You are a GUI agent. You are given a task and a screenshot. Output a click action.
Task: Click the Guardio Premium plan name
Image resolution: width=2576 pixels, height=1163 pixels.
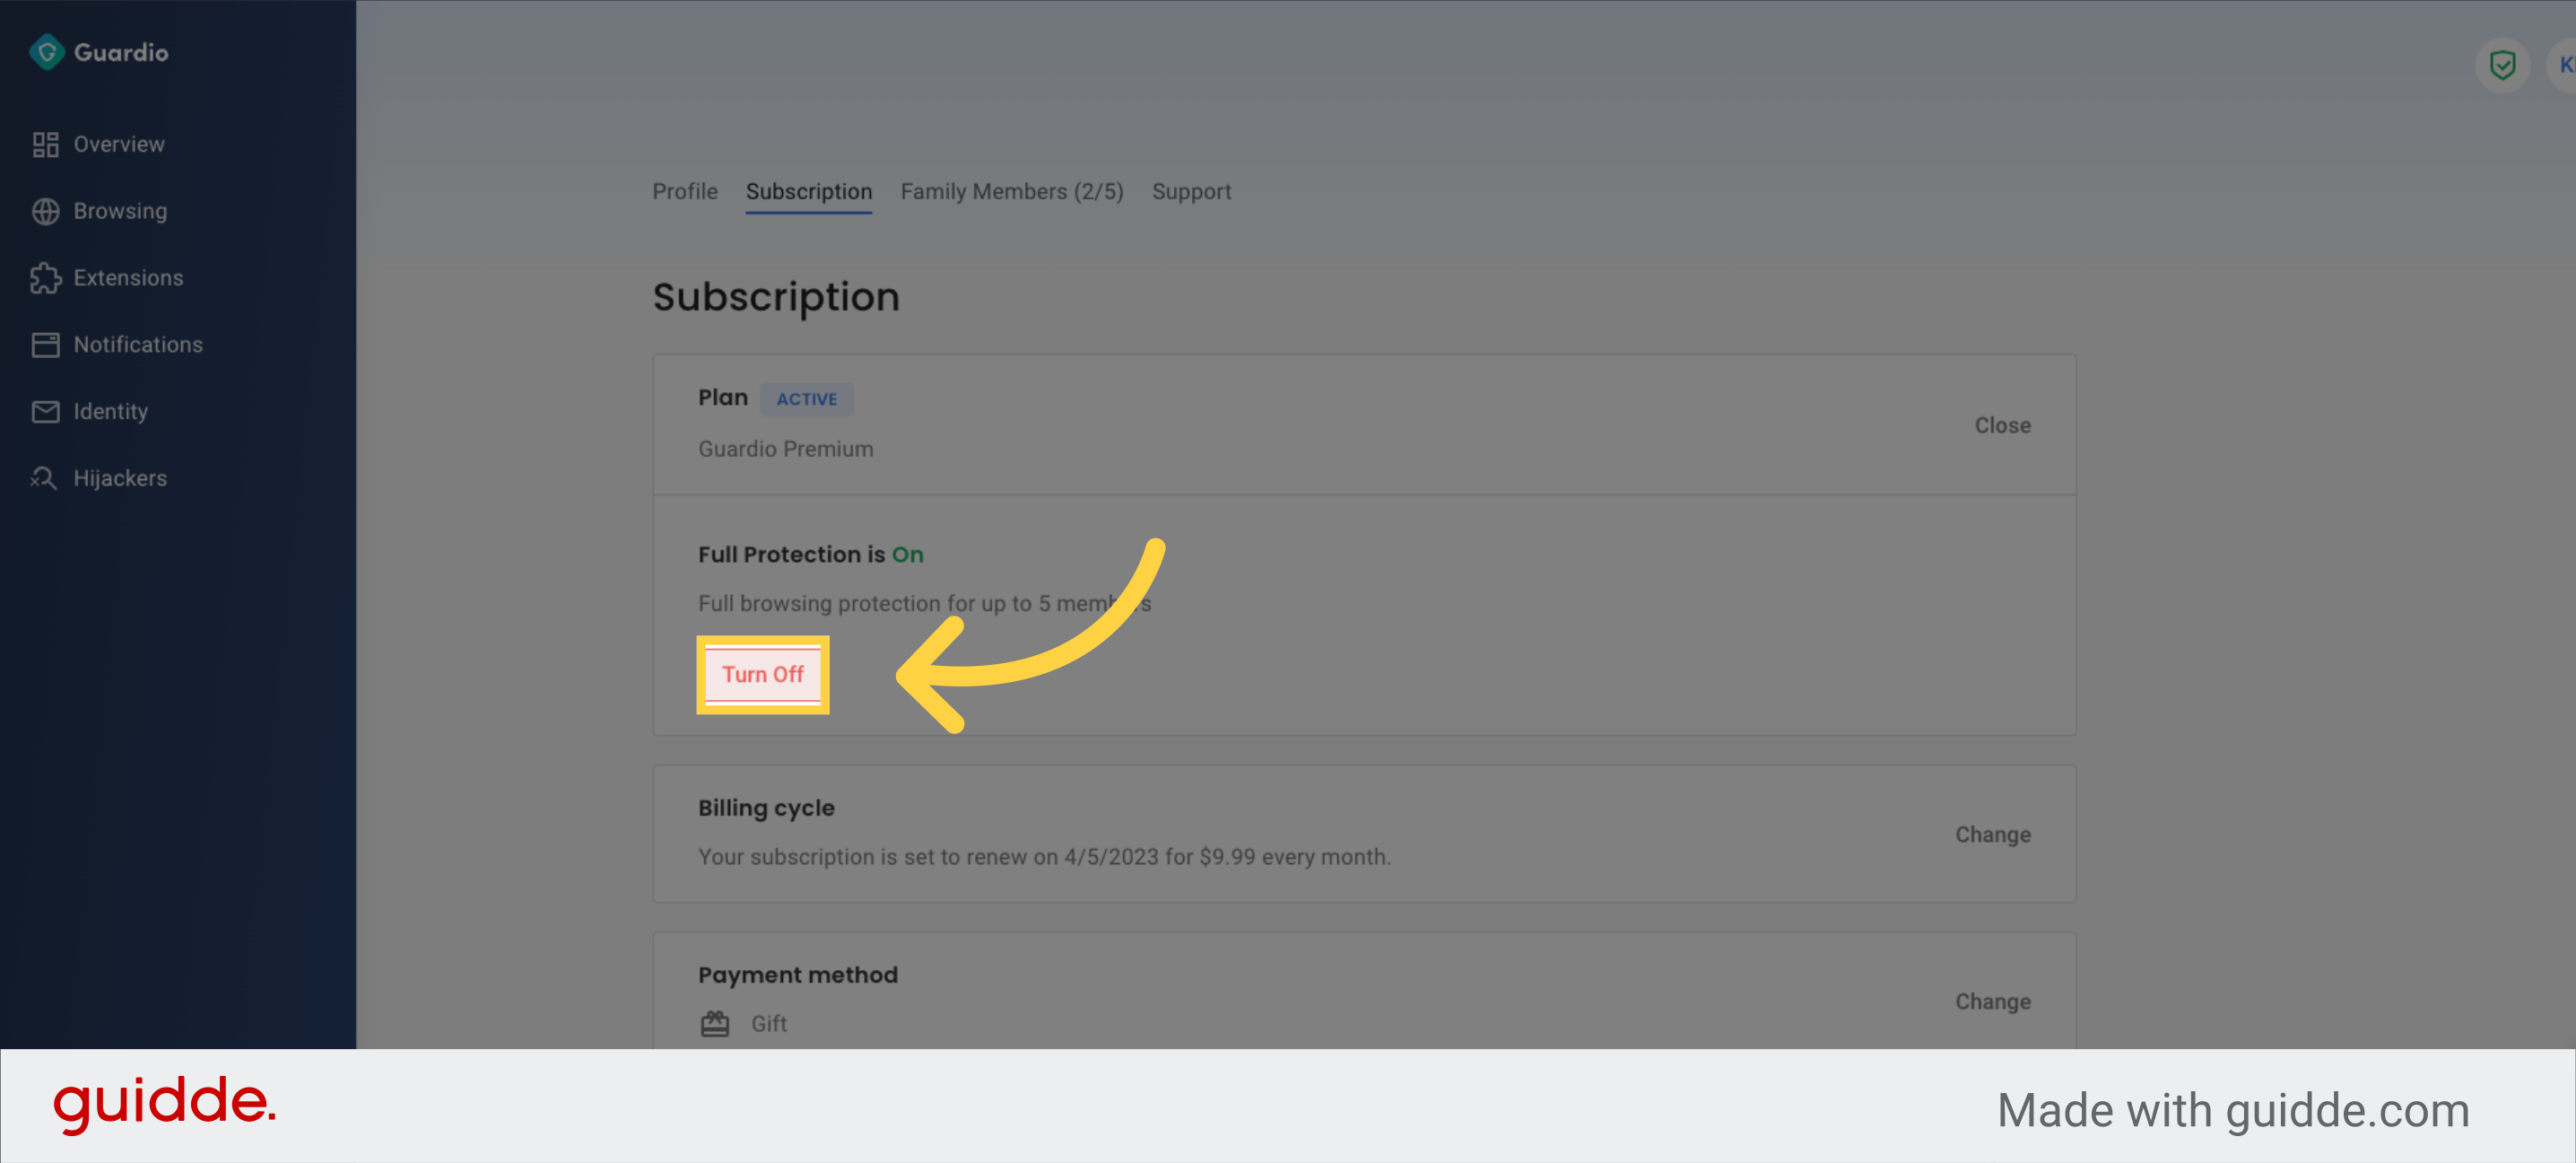[x=786, y=450]
